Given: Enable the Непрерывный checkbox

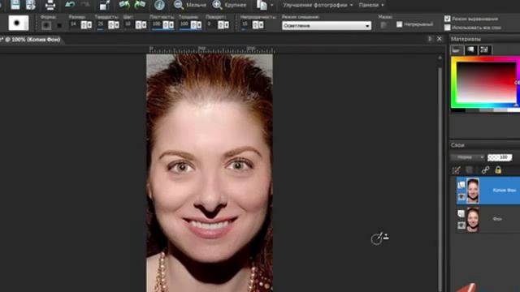Looking at the screenshot, I should coord(399,24).
